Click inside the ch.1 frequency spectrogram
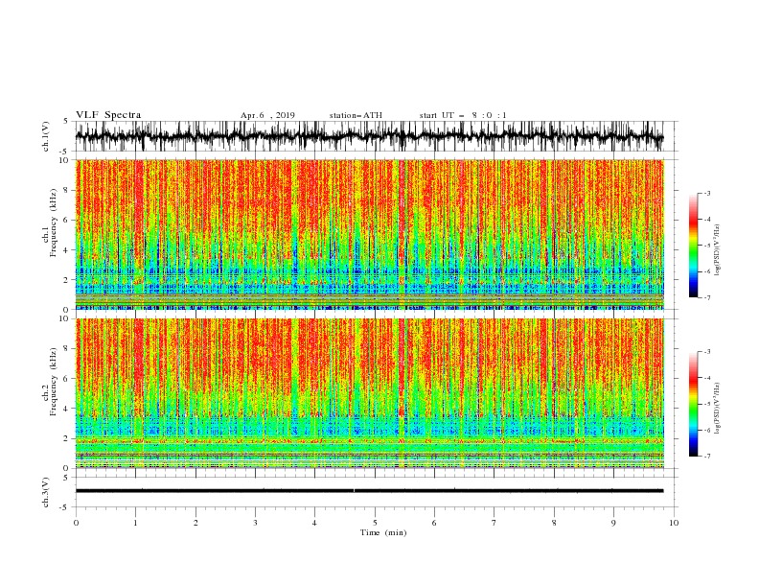This screenshot has height=587, width=759. (369, 234)
